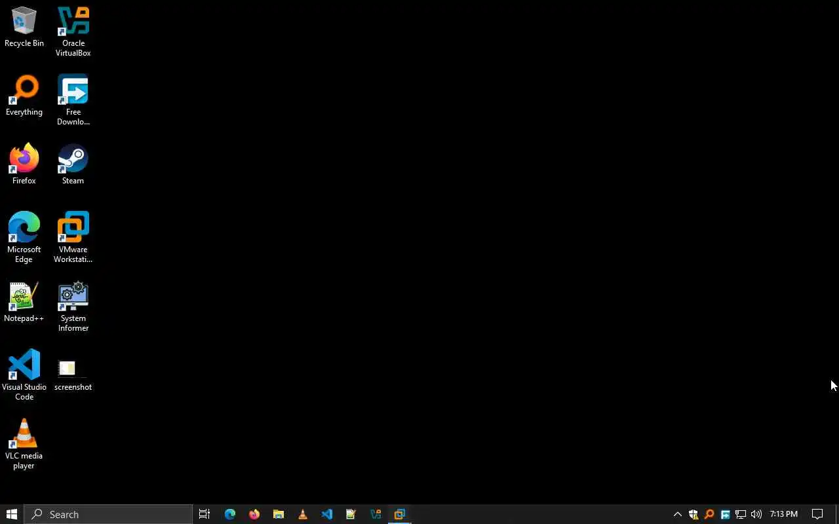Open the Action Center notifications icon
The width and height of the screenshot is (839, 524).
817,514
